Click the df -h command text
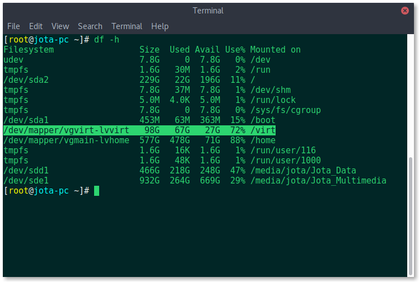419x282 pixels. [x=106, y=40]
